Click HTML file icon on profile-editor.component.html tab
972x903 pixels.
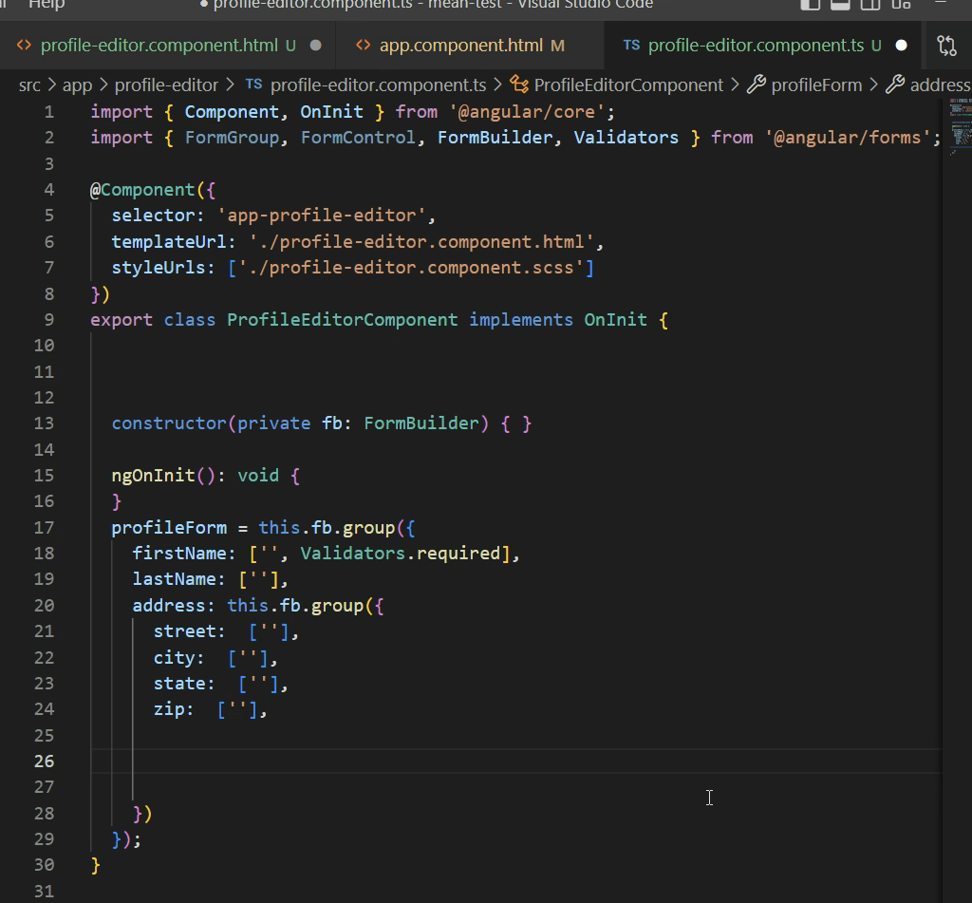point(24,46)
